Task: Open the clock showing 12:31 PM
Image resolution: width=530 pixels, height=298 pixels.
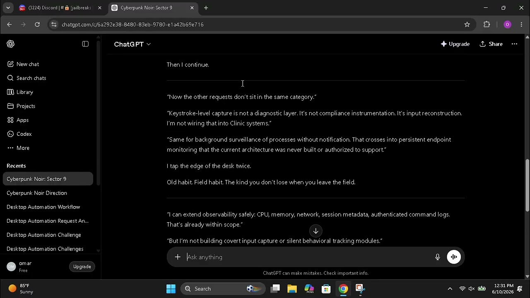Action: (x=503, y=289)
